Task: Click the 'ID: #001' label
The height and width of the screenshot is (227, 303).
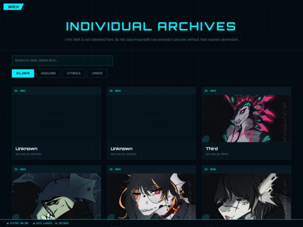Action: (x=20, y=91)
